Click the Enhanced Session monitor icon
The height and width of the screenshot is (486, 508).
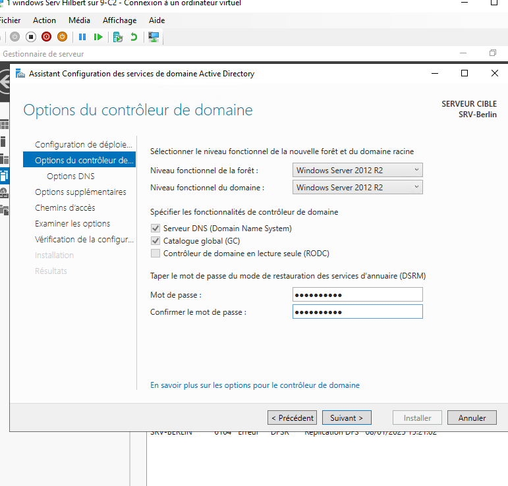(154, 37)
